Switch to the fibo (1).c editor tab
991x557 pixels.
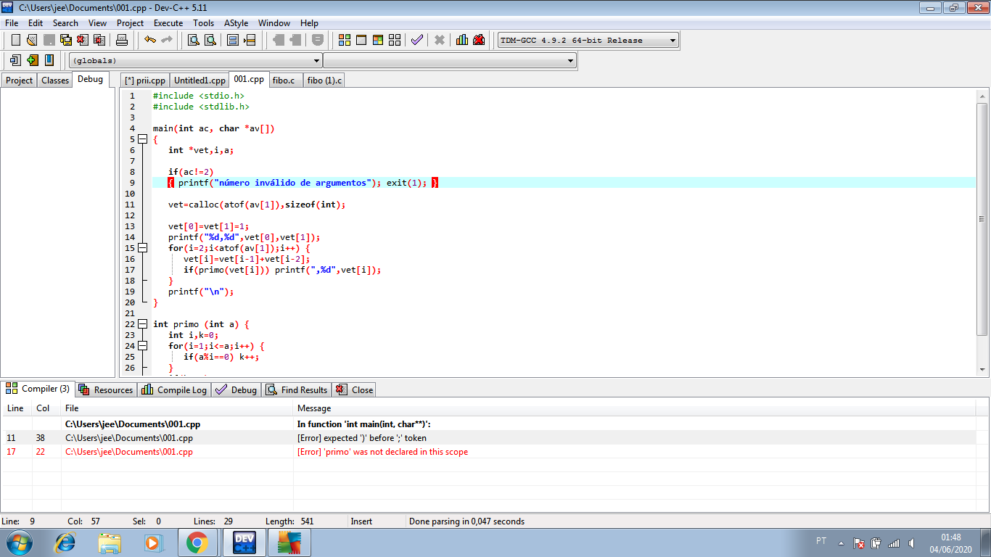point(324,81)
